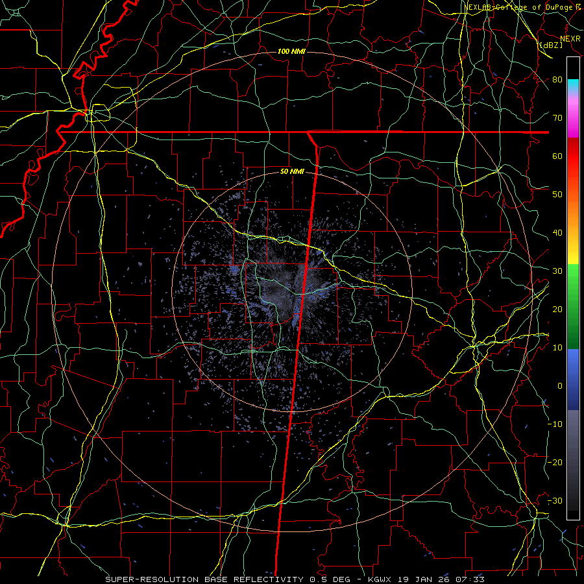Click the 70 value on dBZ scale
The height and width of the screenshot is (584, 584).
(x=557, y=118)
